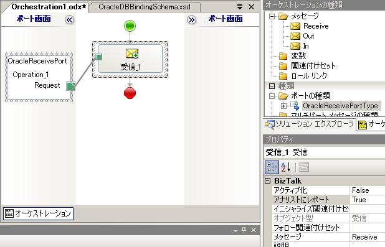Click the オーケストレーション view button
The image size is (385, 247).
point(38,213)
